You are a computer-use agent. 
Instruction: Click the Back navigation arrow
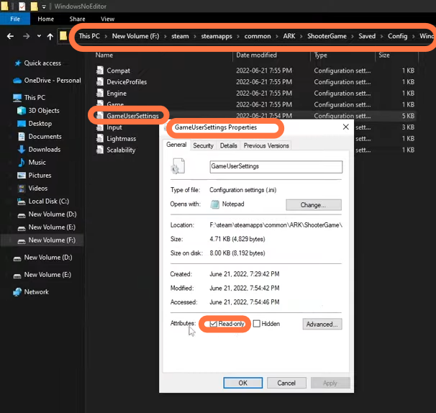tap(10, 36)
